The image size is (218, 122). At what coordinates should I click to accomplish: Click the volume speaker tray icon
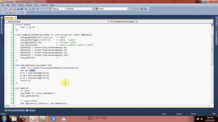[x=202, y=119]
